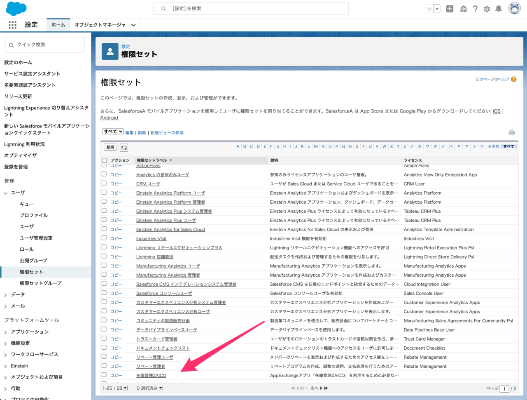527x400 pixels.
Task: Open the 在庫管理ZAICO permission set
Action: [x=151, y=376]
